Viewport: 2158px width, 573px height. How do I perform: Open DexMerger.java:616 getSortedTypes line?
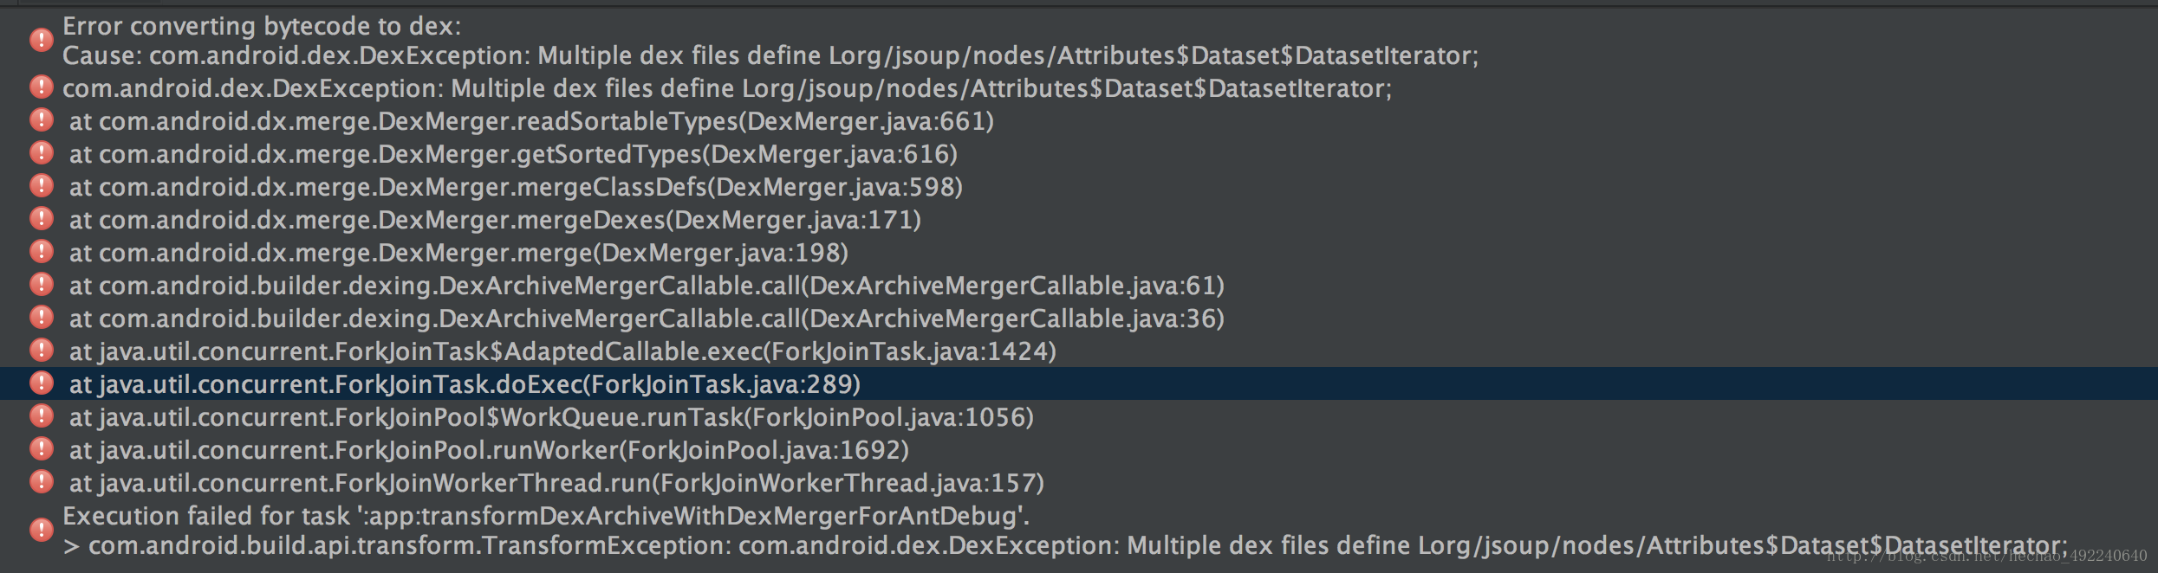click(513, 154)
